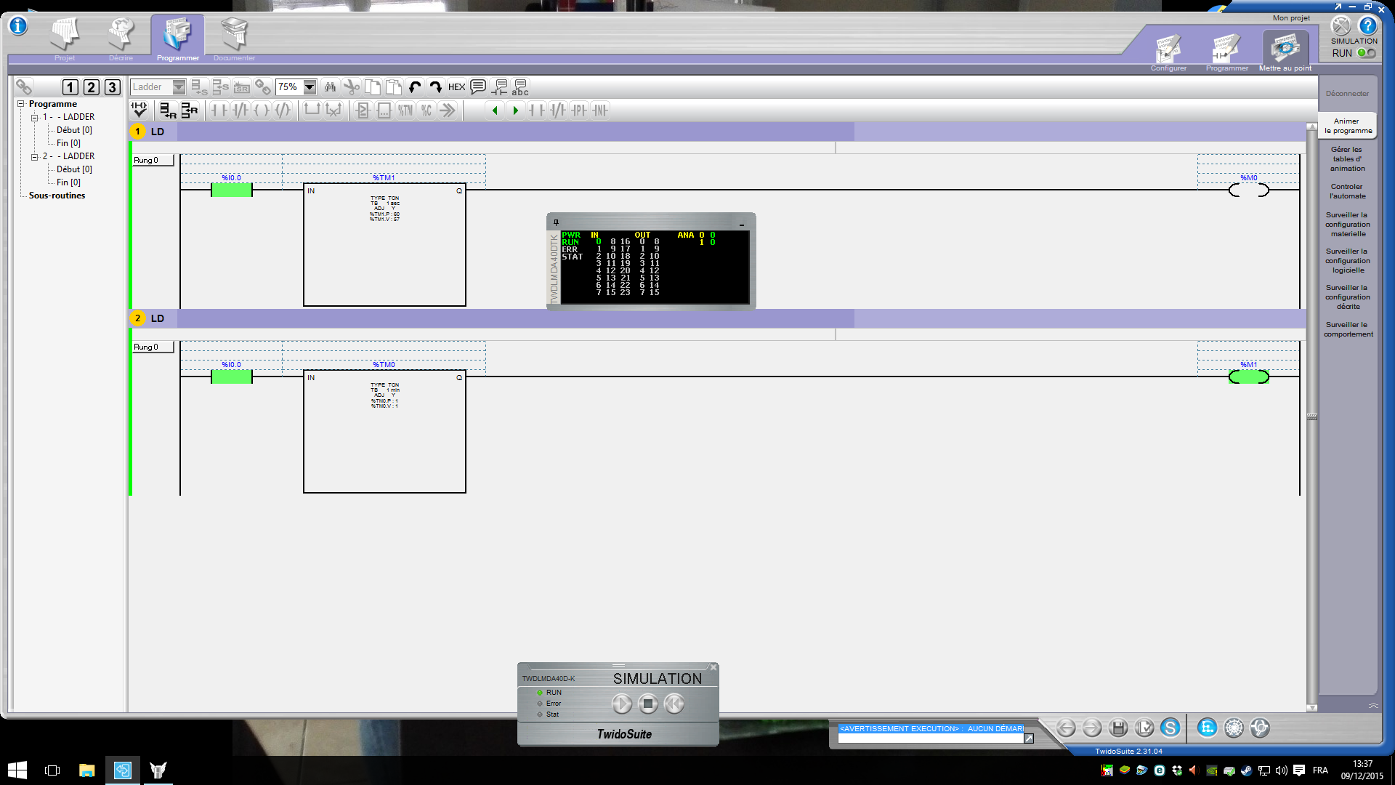Image resolution: width=1395 pixels, height=785 pixels.
Task: Click the analyze program checkmark icon
Action: pos(139,110)
